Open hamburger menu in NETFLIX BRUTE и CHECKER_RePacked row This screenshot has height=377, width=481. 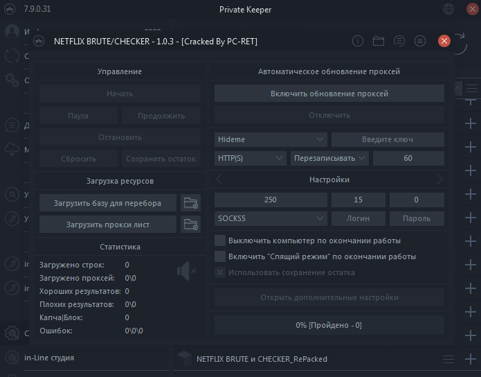coord(448,359)
